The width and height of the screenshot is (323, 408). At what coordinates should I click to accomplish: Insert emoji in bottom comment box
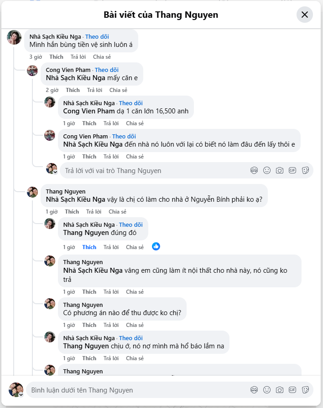coord(267,390)
